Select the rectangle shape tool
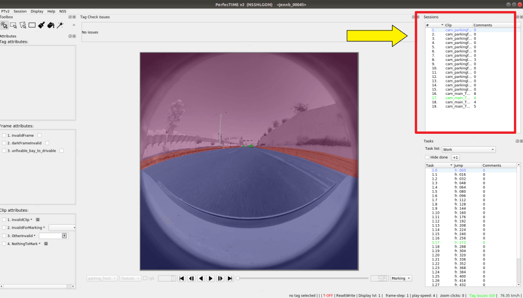The height and width of the screenshot is (298, 523). (x=32, y=25)
